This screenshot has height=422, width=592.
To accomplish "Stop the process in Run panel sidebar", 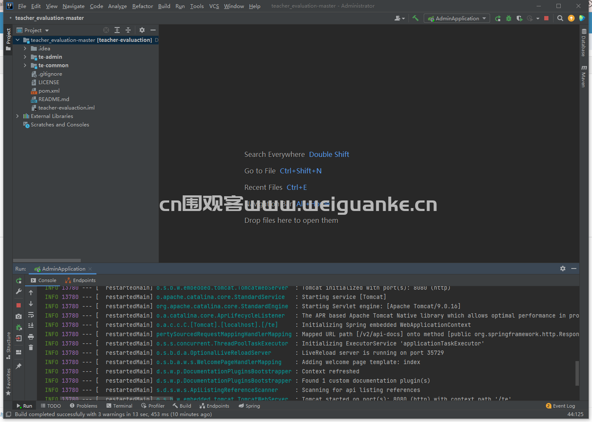I will click(x=19, y=305).
